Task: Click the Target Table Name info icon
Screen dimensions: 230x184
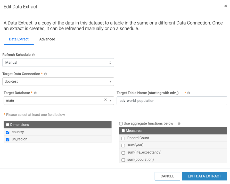Action: [x=189, y=93]
